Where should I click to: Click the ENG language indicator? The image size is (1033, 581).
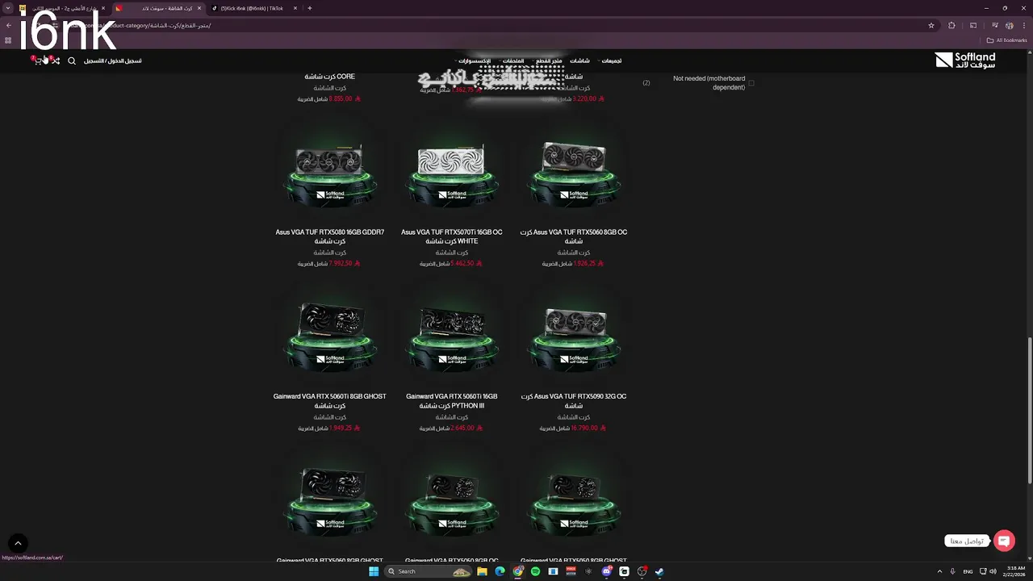(968, 571)
